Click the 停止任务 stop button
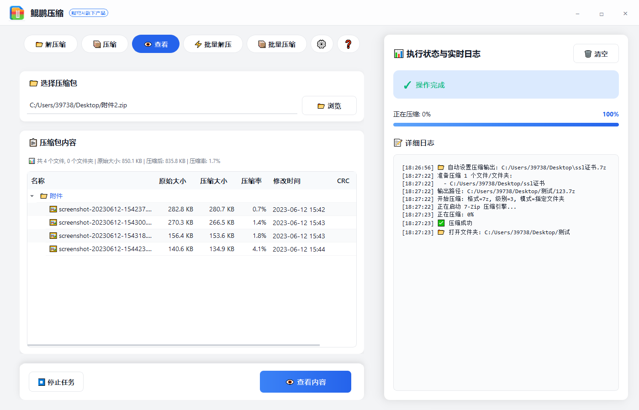This screenshot has width=639, height=410. coord(56,382)
